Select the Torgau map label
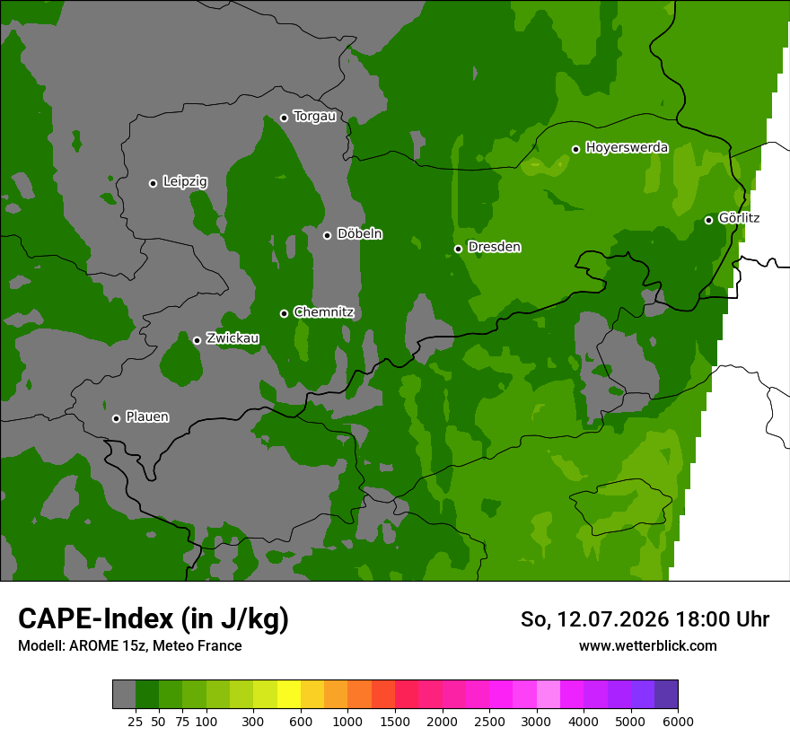This screenshot has width=790, height=745. 315,117
